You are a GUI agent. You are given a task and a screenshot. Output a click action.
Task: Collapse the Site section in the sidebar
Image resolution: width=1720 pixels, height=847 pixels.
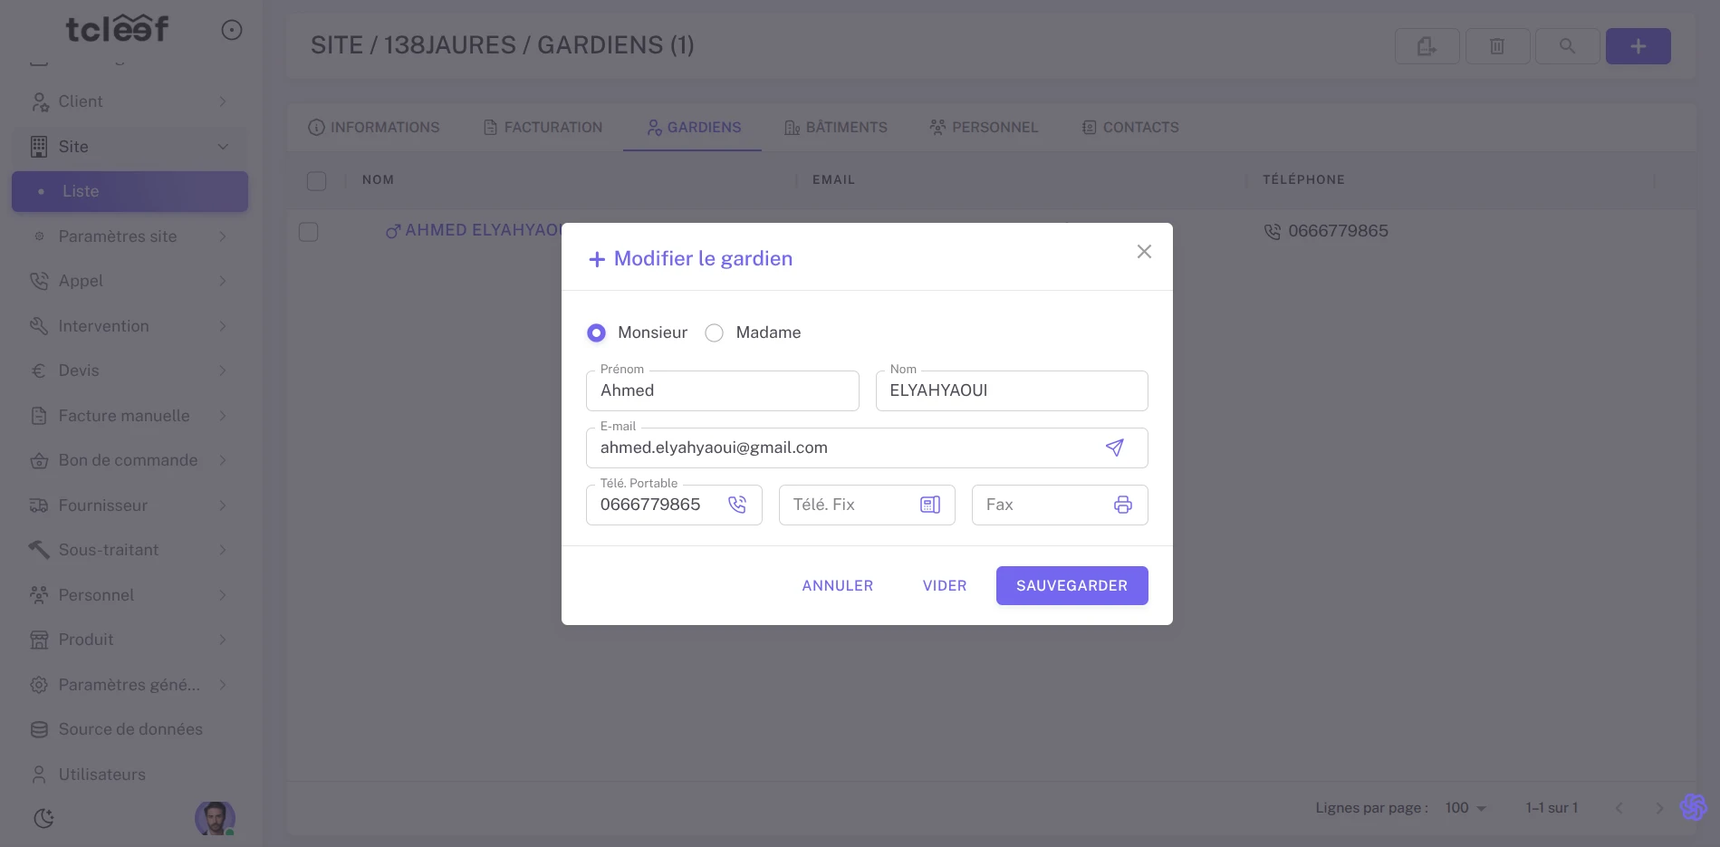(x=223, y=146)
